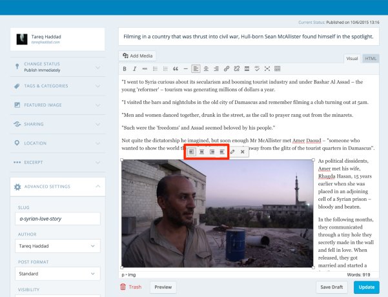This screenshot has width=388, height=297.
Task: Set image to no alignment
Action: [222, 152]
